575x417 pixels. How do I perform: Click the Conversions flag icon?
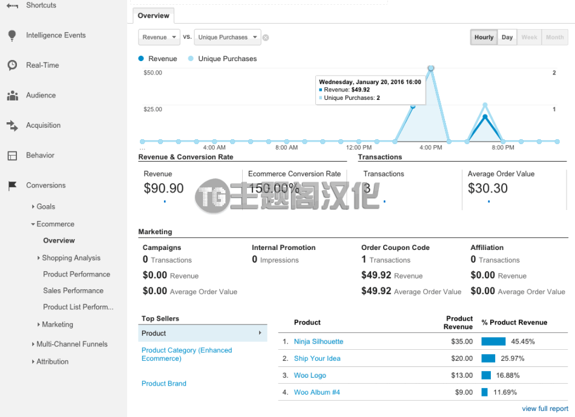[12, 186]
